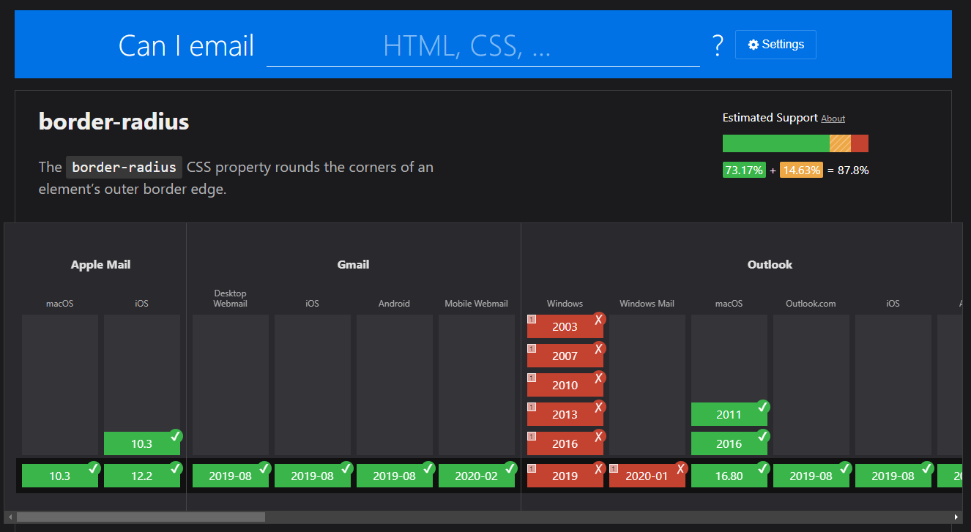Click the scrollbar right arrow

tap(956, 517)
